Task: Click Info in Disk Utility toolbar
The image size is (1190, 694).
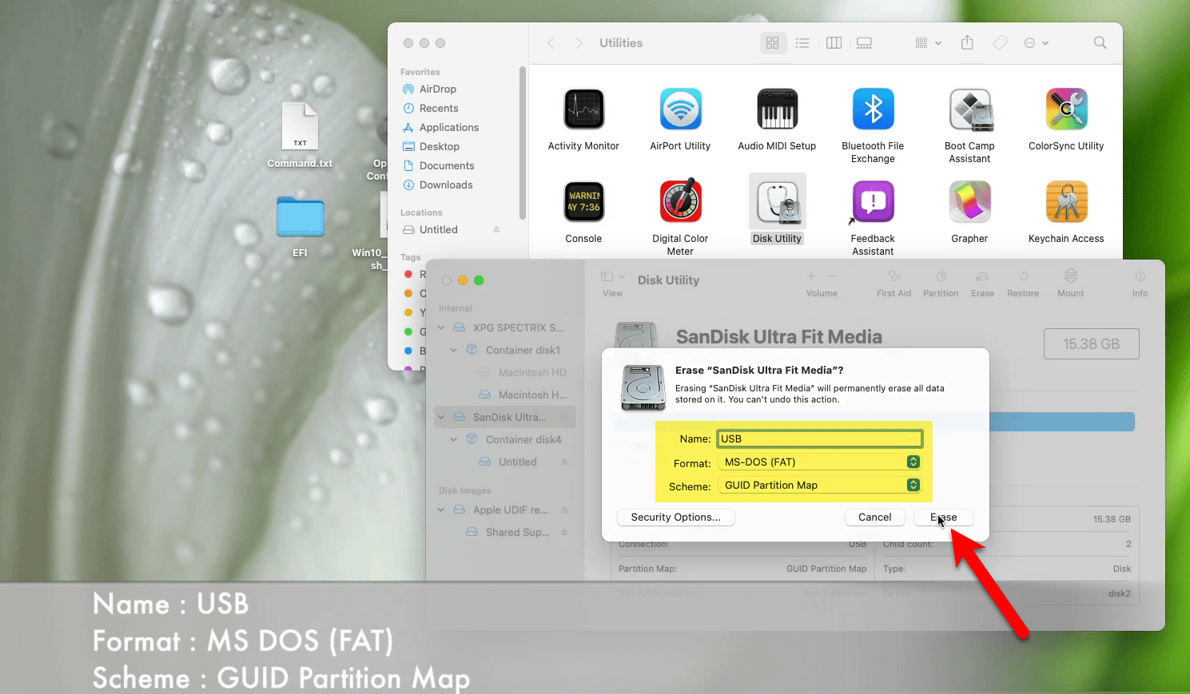Action: pos(1140,283)
